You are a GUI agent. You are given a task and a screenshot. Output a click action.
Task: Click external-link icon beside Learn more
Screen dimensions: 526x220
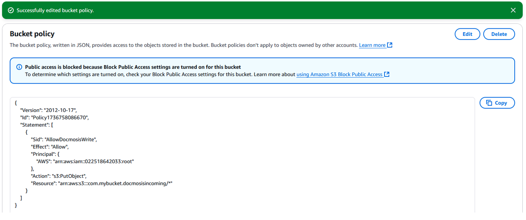pos(390,45)
